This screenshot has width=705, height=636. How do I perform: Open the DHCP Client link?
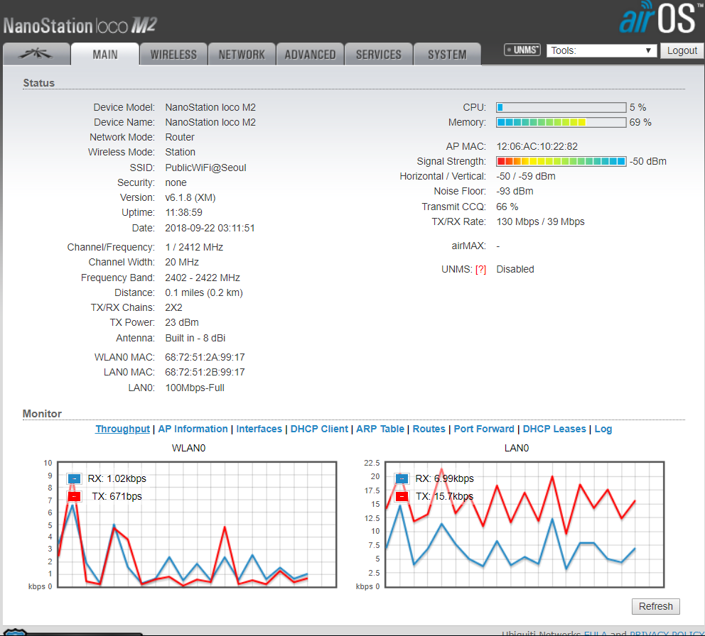click(x=319, y=429)
